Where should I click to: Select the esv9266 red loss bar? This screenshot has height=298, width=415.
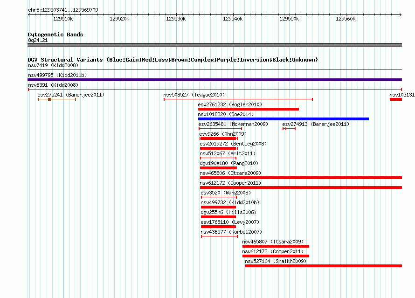point(219,139)
